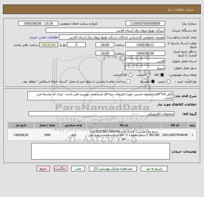Choose جزیی purchase process type
The height and width of the screenshot is (197, 204).
point(168,81)
